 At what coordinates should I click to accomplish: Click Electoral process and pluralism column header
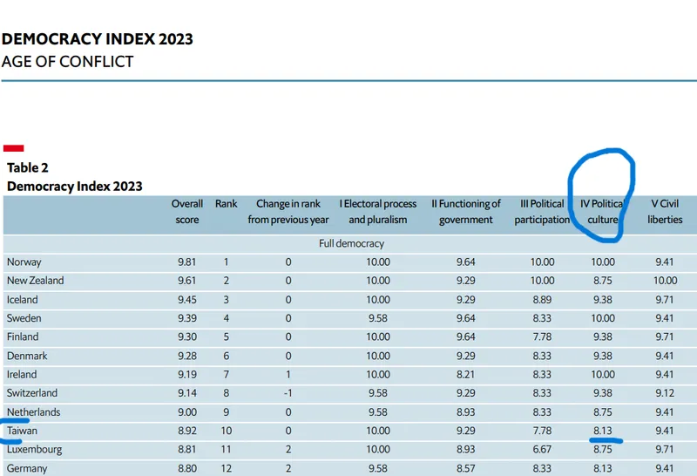[x=377, y=212]
